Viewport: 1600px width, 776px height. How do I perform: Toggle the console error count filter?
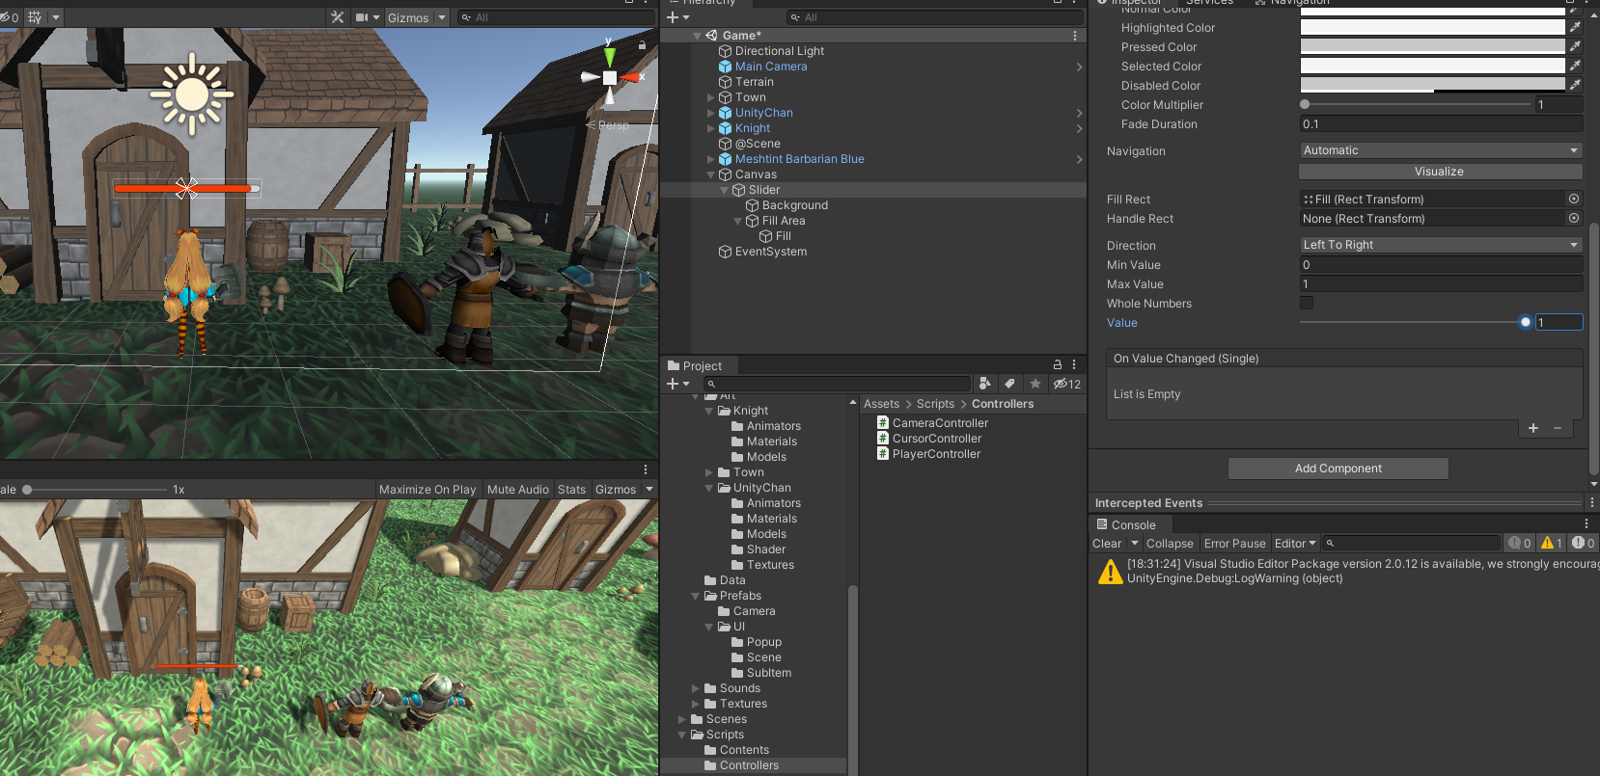coord(1584,543)
